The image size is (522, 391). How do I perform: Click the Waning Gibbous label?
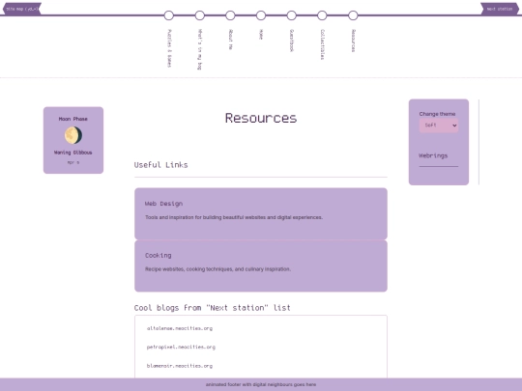pyautogui.click(x=73, y=153)
